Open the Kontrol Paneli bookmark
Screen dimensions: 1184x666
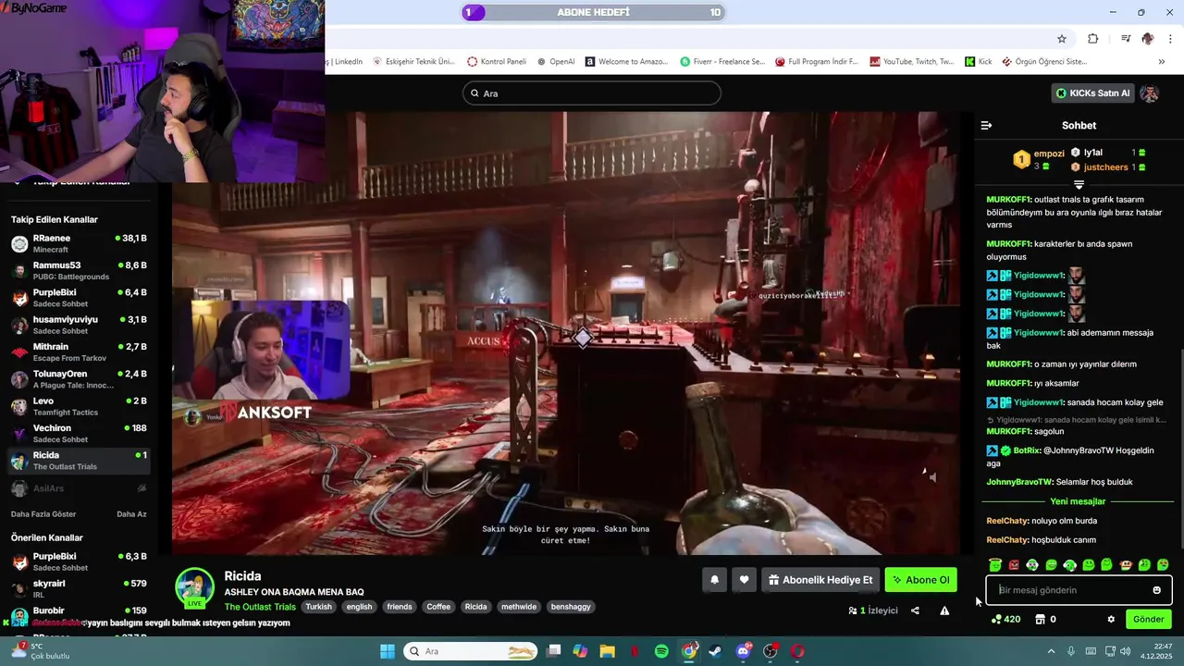tap(497, 62)
